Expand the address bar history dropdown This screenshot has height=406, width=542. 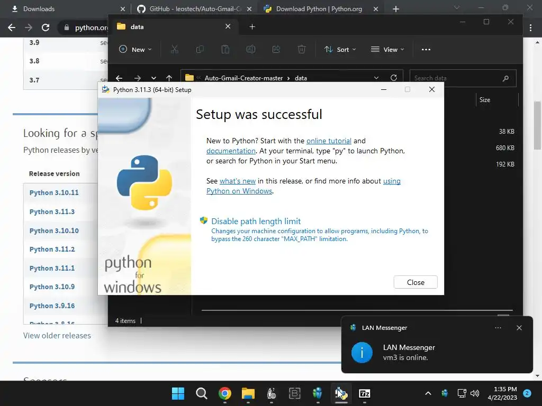376,78
